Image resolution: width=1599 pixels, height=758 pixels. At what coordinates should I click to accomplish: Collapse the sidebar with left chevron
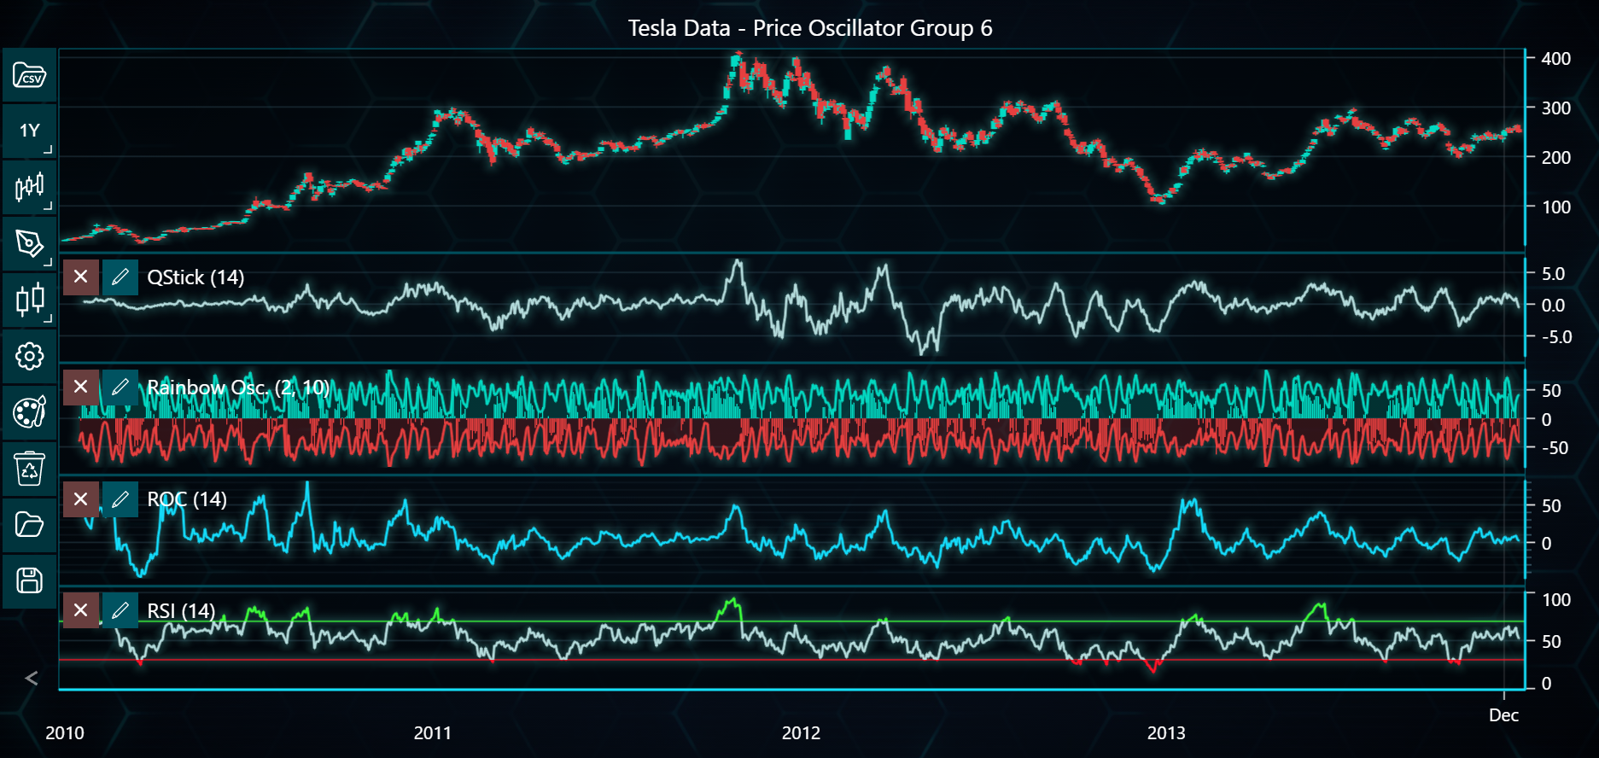[32, 679]
